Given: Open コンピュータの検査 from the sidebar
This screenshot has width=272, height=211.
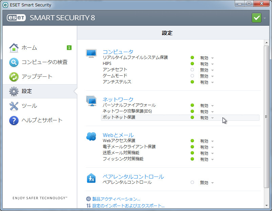Looking at the screenshot, I should pyautogui.click(x=14, y=62).
